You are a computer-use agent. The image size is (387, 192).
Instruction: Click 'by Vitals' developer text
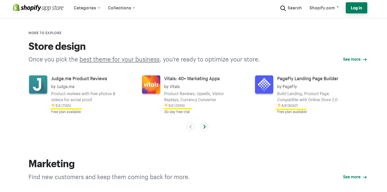tap(172, 87)
